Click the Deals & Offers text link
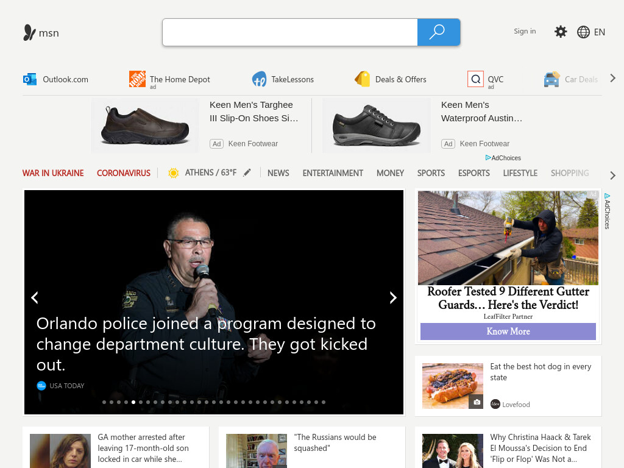 [401, 79]
